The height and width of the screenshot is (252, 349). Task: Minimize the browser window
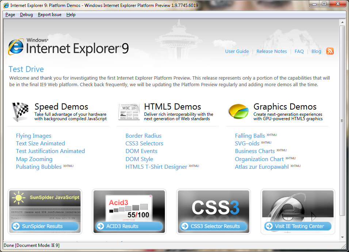click(314, 4)
